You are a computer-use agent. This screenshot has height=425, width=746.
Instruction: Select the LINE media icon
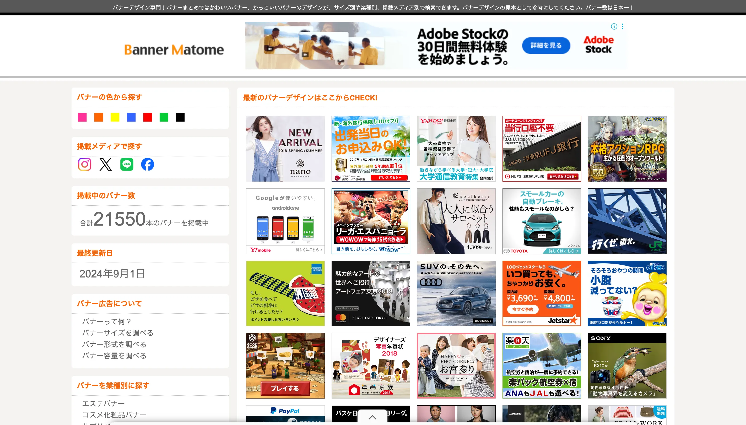pos(127,164)
